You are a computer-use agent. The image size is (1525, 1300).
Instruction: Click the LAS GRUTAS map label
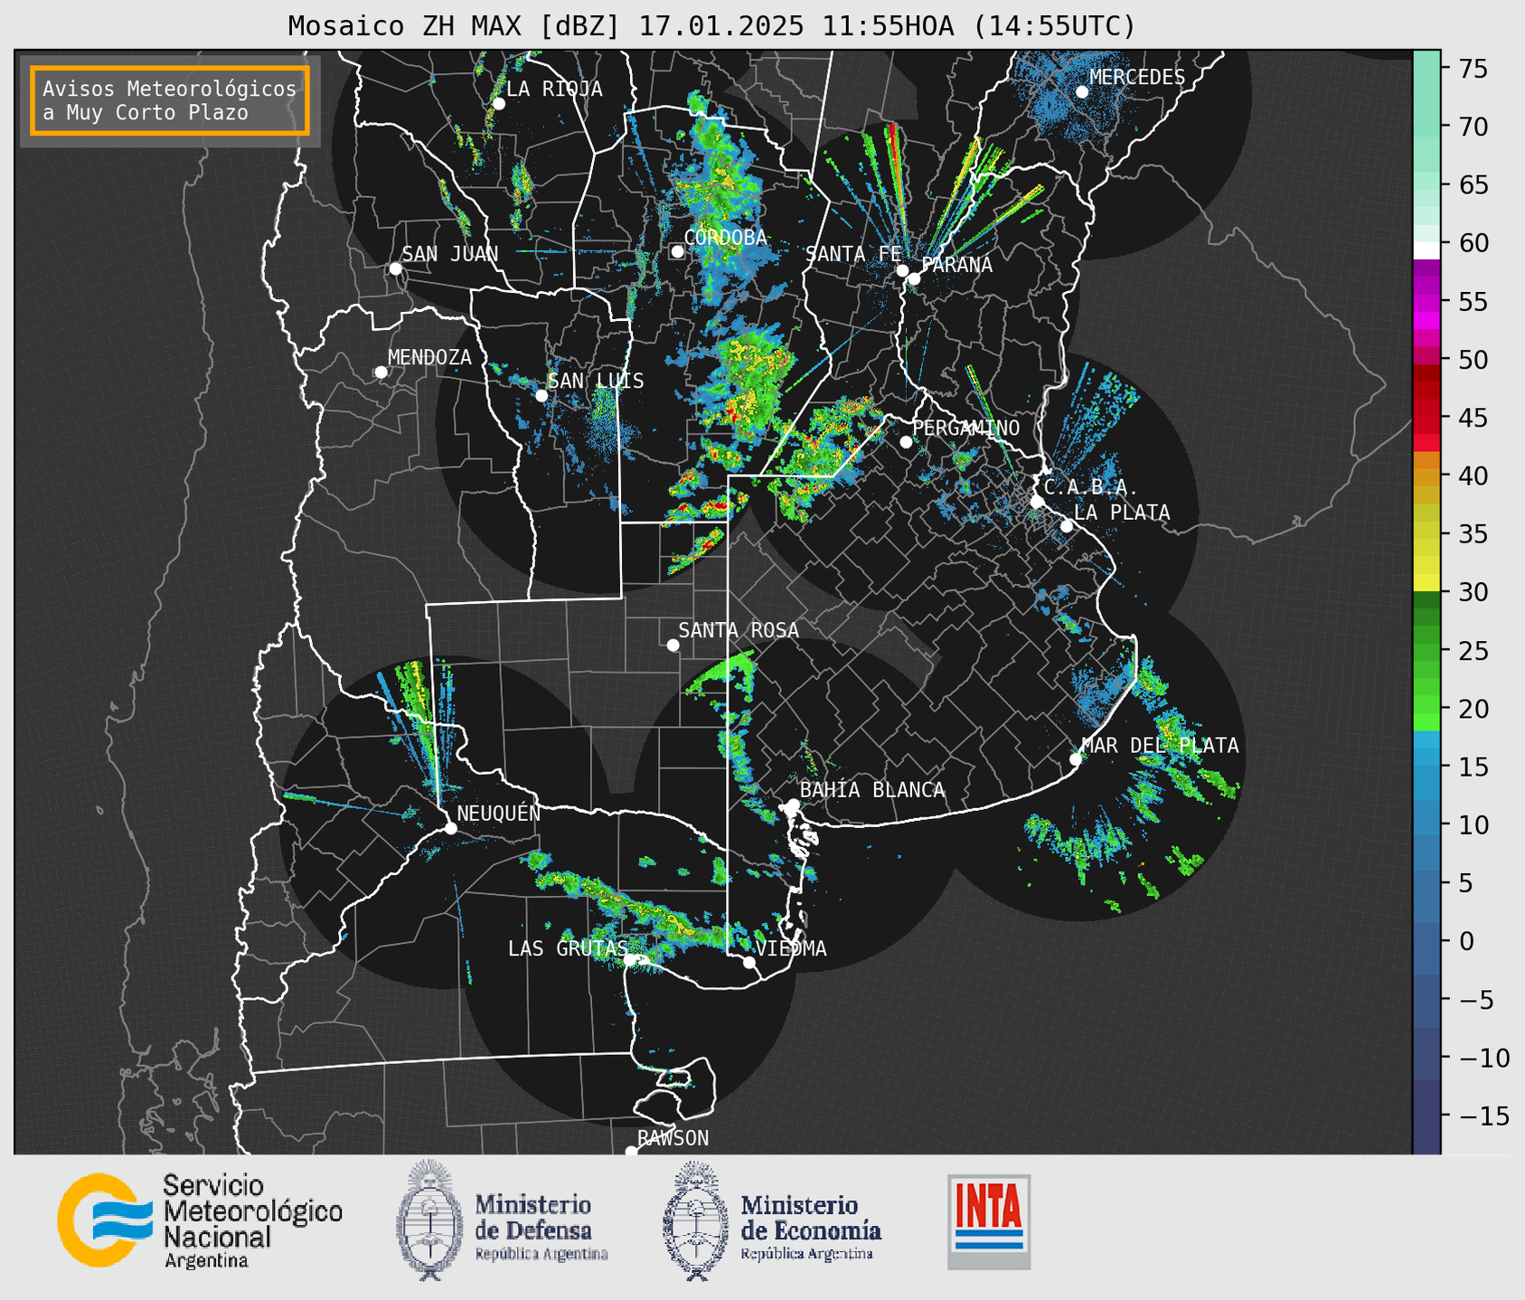click(x=568, y=948)
